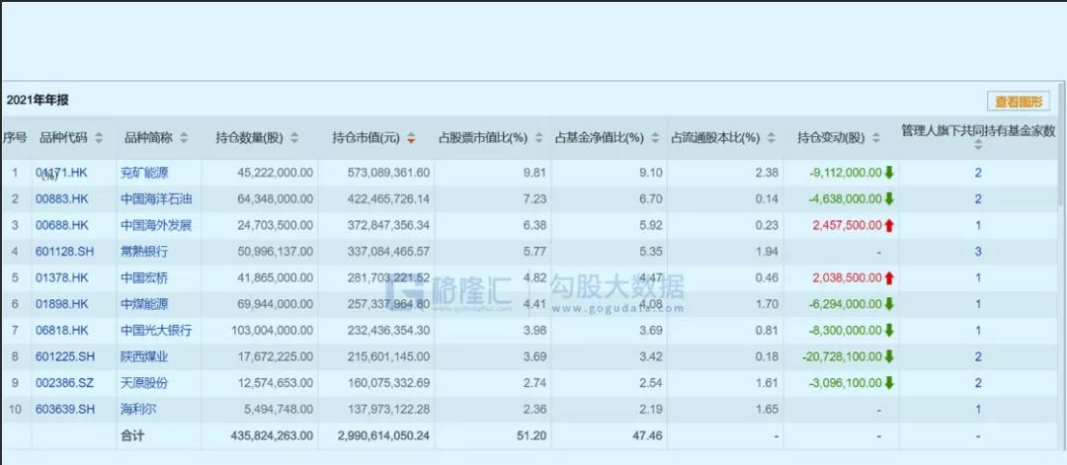This screenshot has width=1067, height=465.
Task: Open 常熟银行 stock name link
Action: [144, 252]
